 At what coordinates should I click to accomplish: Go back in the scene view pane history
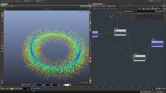coord(2,6)
